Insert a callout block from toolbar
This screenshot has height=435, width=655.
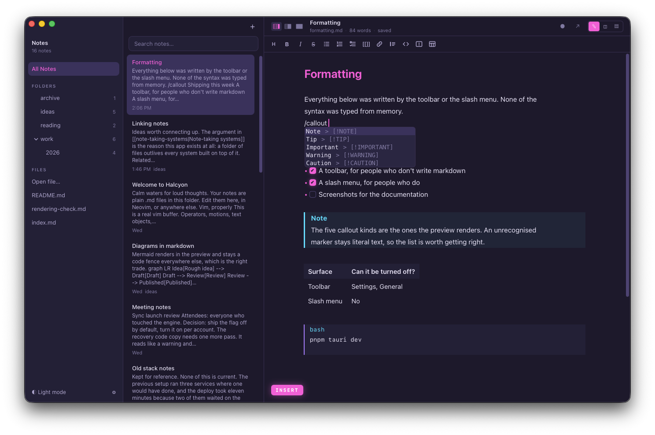419,44
